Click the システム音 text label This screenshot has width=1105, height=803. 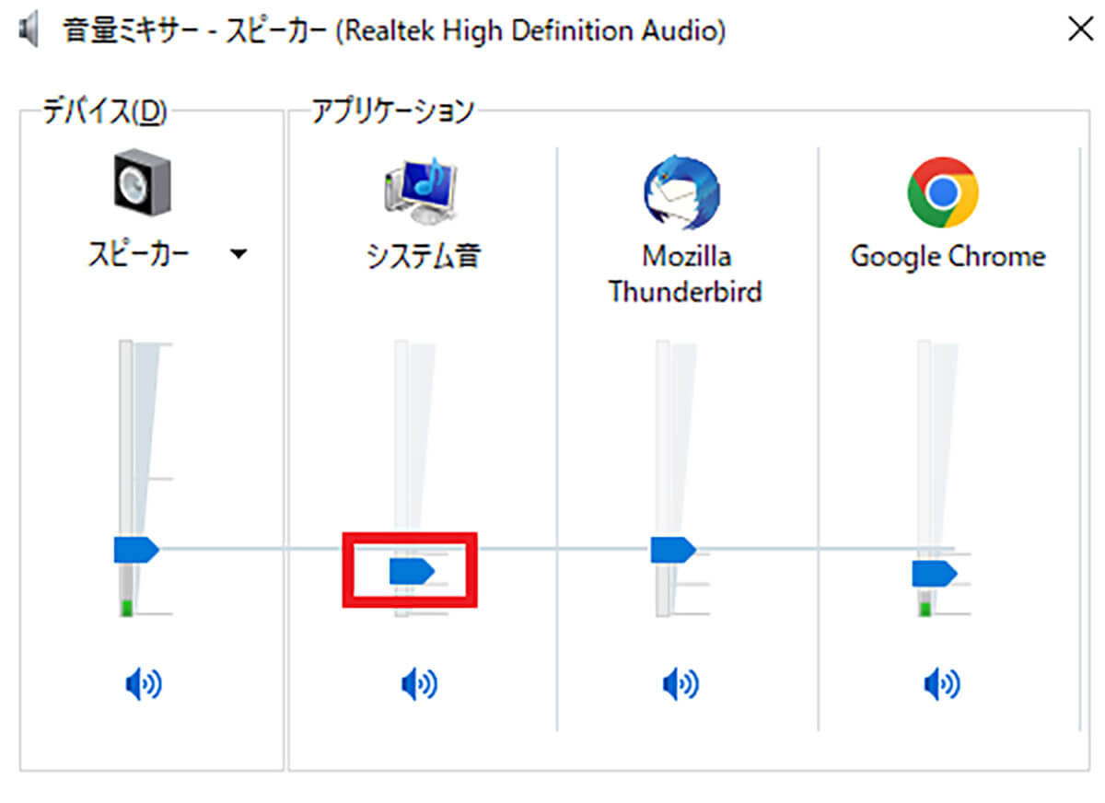pyautogui.click(x=423, y=255)
